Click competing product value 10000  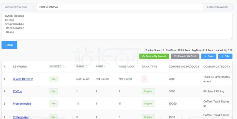click(173, 104)
